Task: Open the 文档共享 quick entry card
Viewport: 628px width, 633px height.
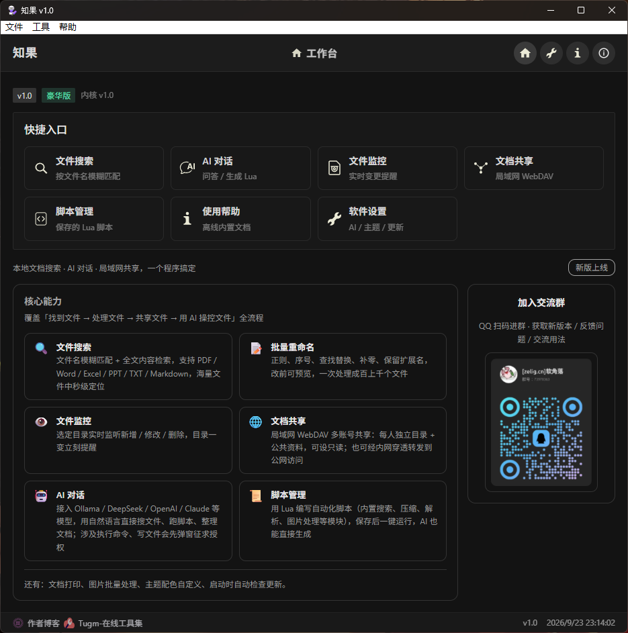Action: coord(533,168)
